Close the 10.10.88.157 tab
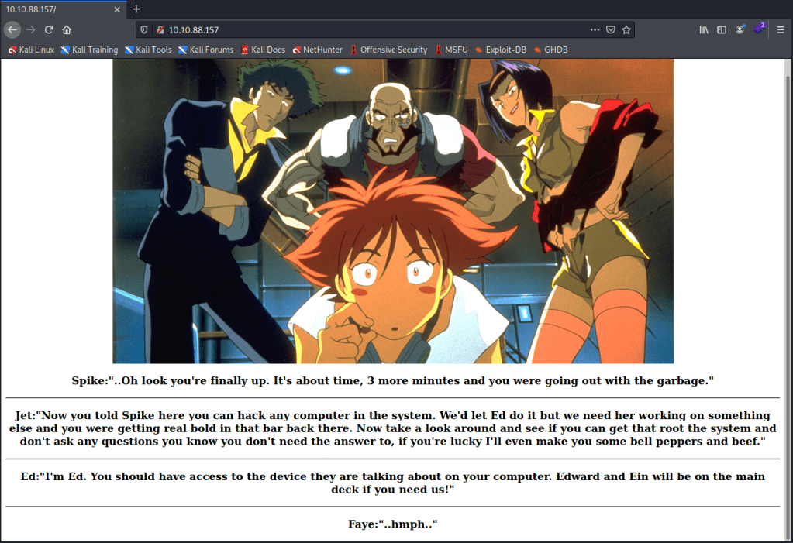This screenshot has width=793, height=543. point(117,9)
